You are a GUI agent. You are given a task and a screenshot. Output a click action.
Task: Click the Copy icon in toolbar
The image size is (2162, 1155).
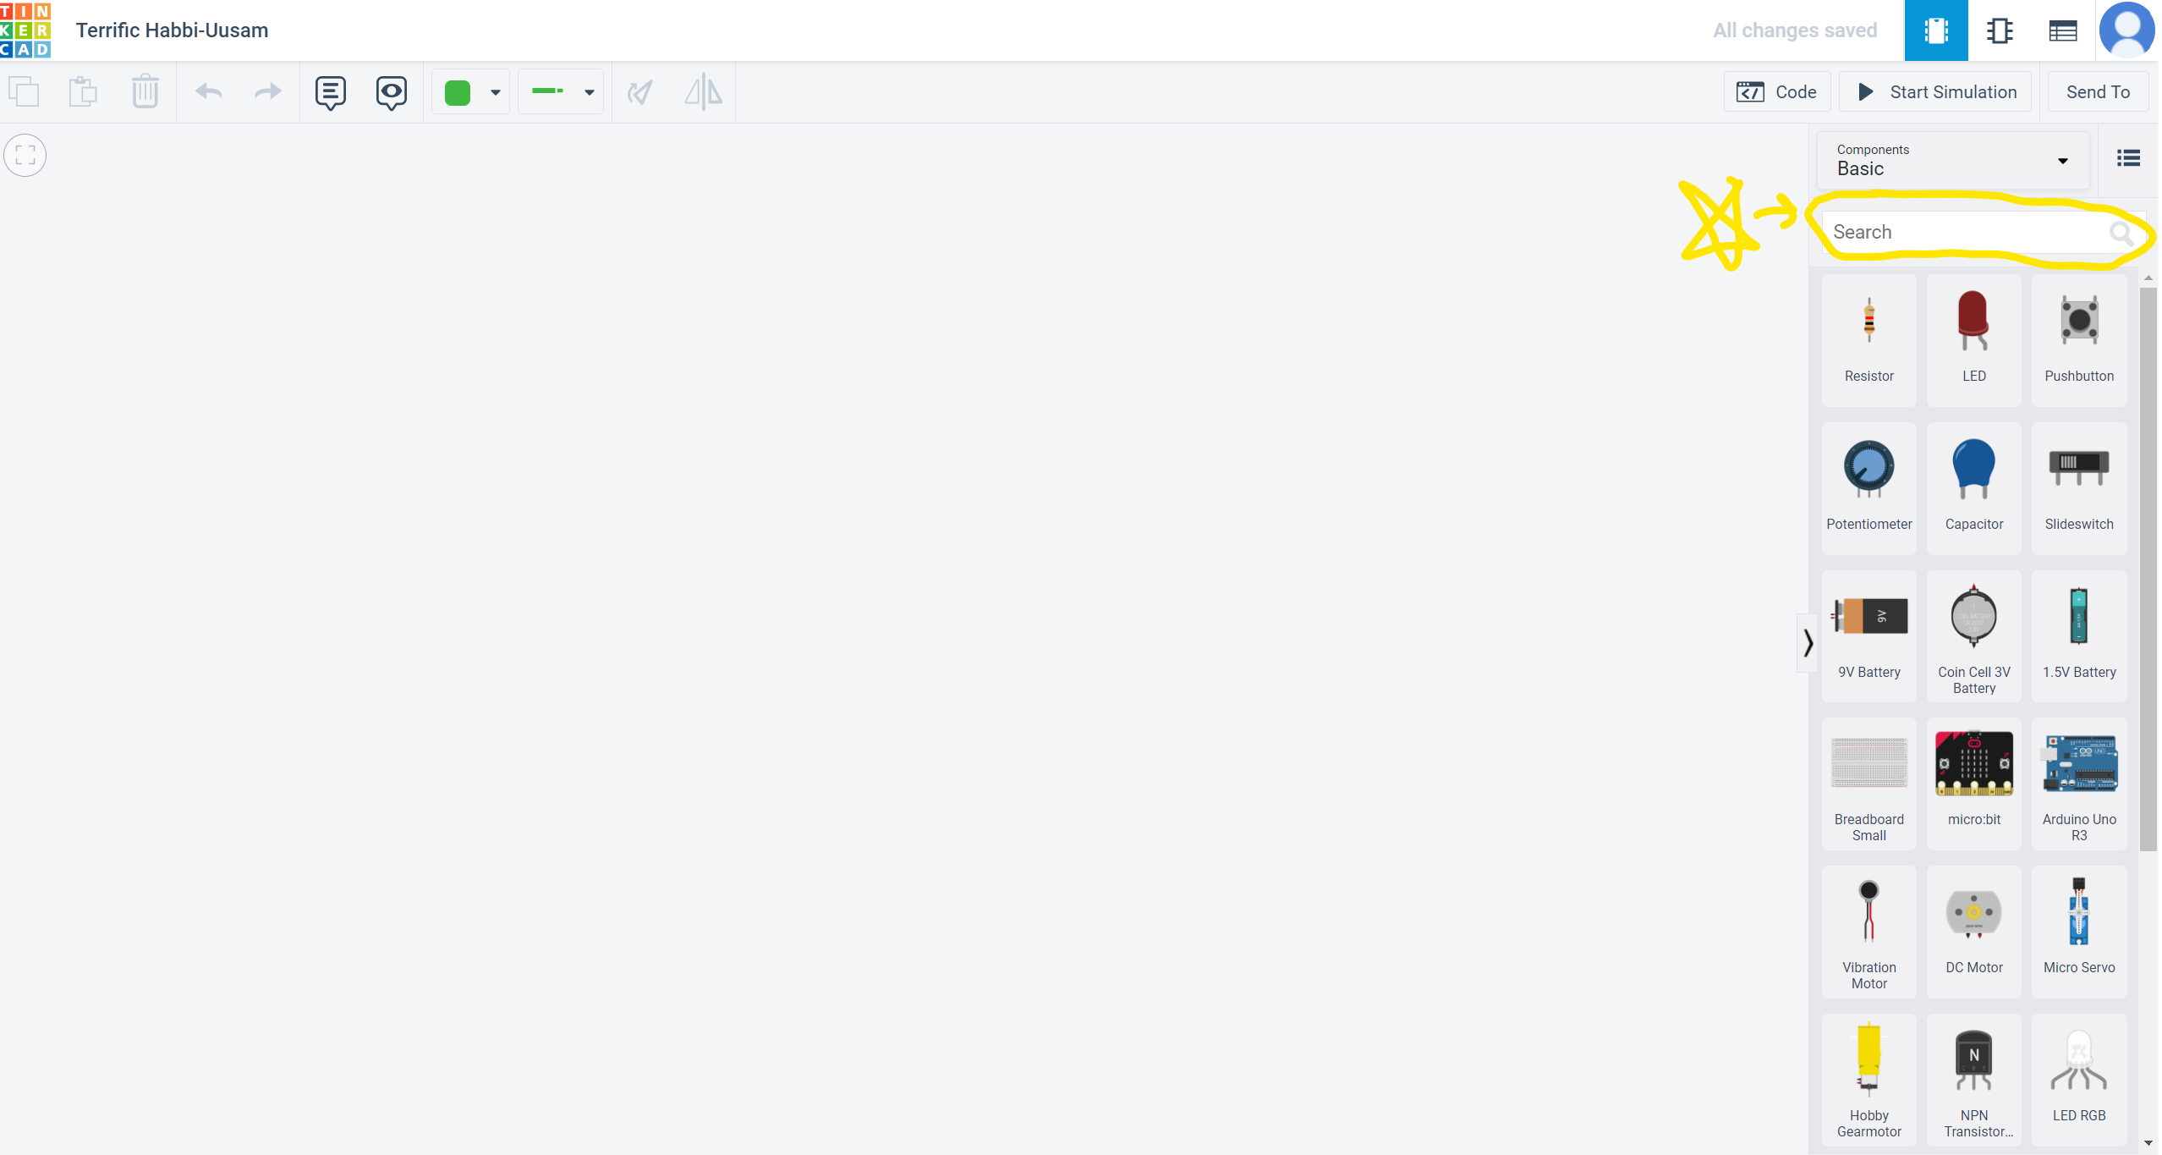[x=25, y=91]
